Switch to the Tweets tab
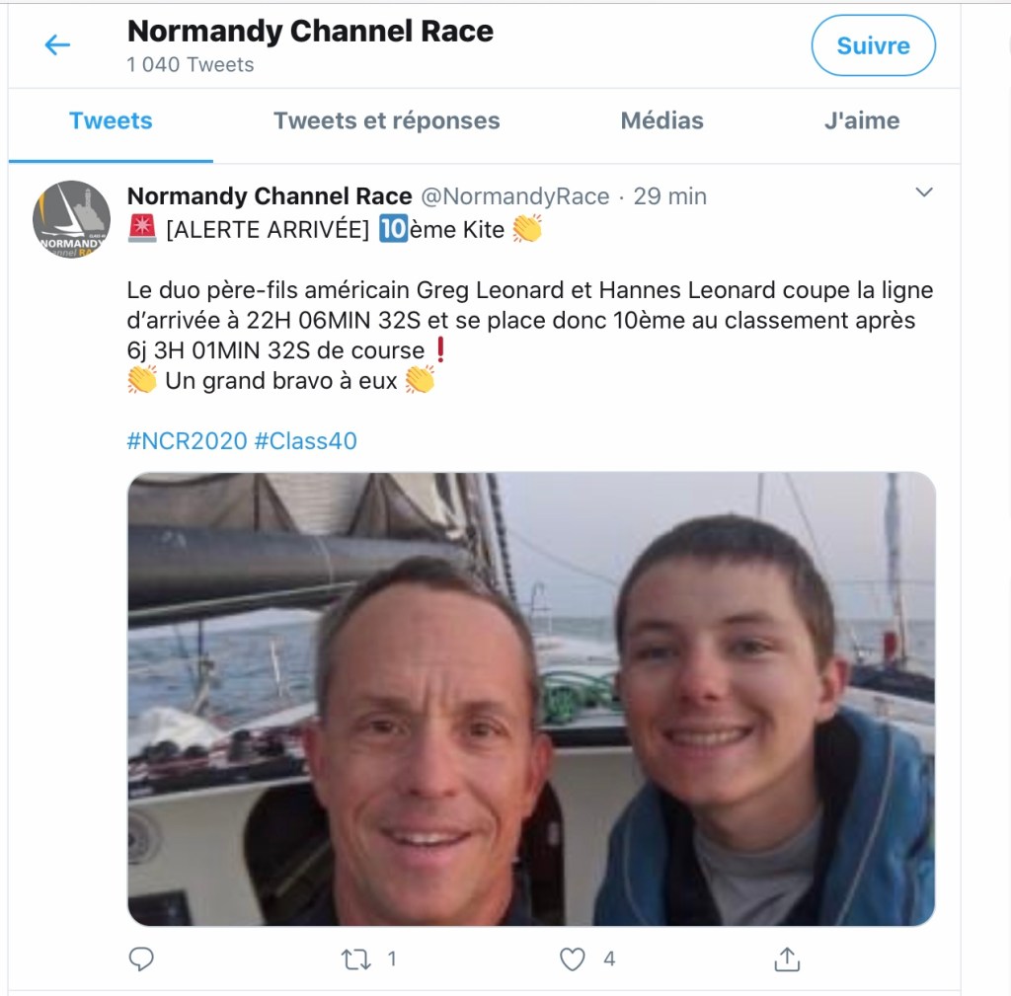1011x996 pixels. click(x=111, y=121)
